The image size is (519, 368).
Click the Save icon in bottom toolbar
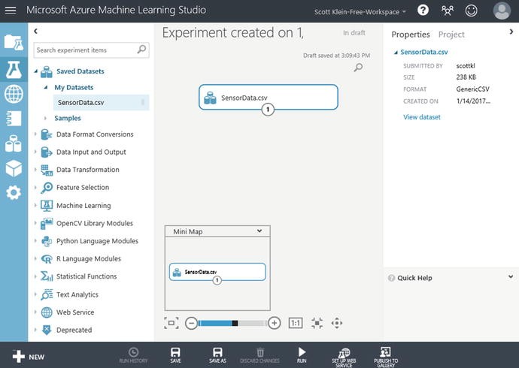click(175, 354)
